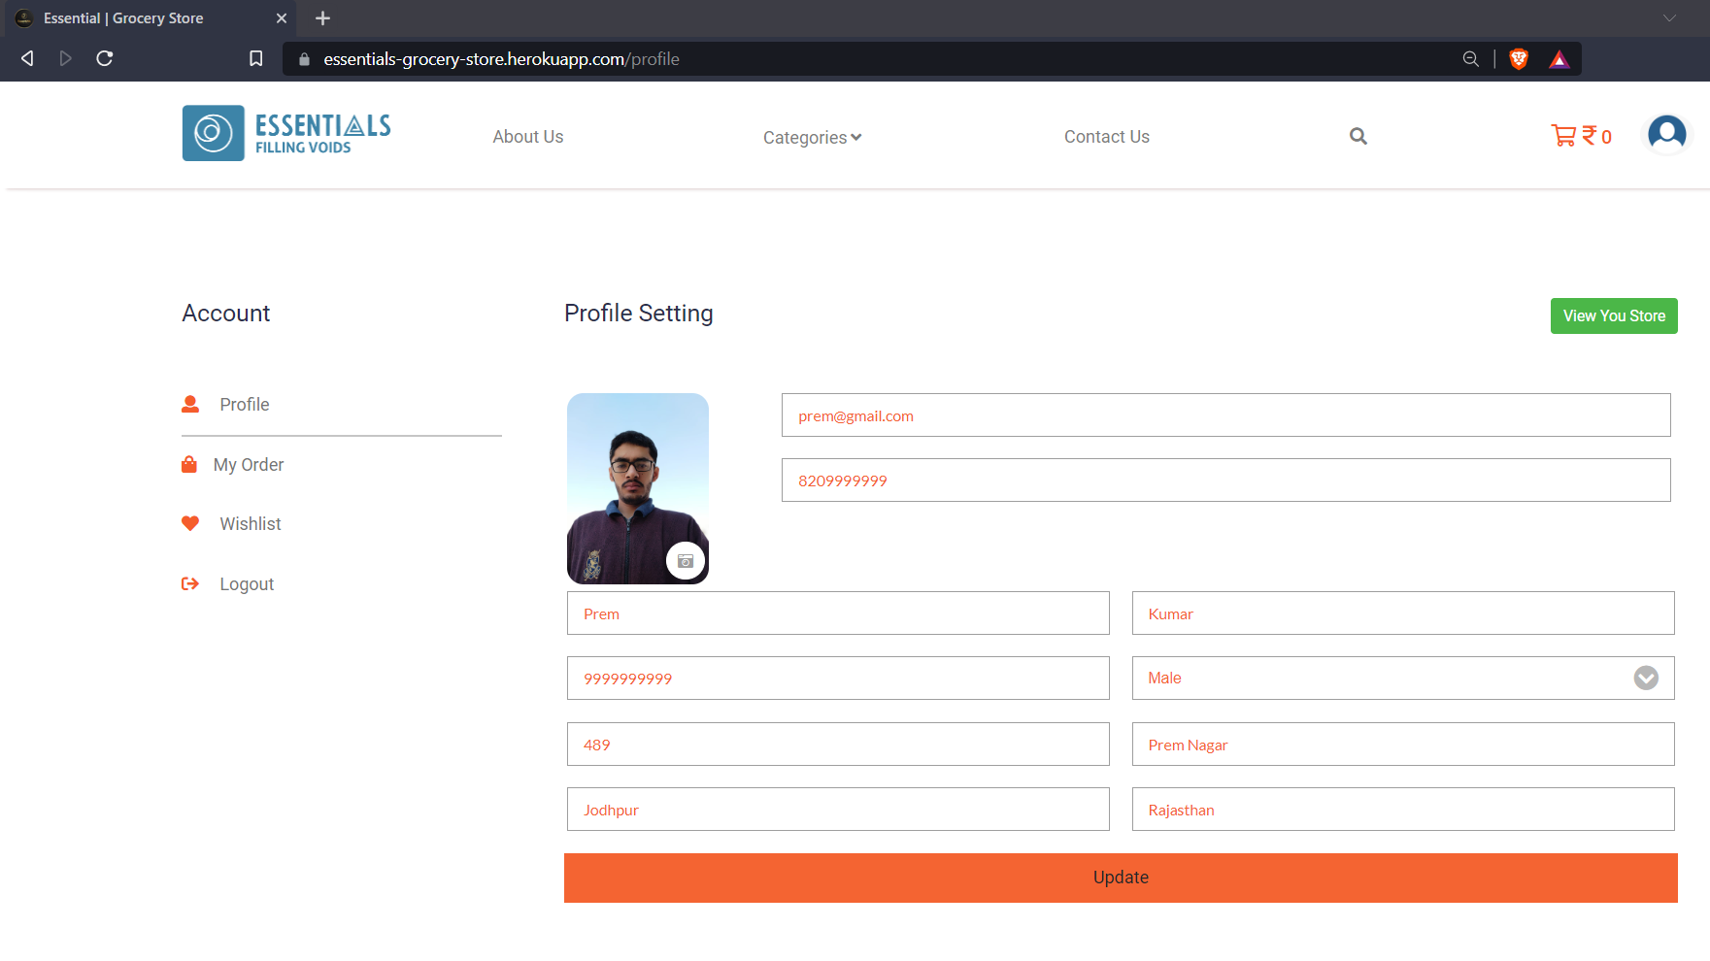Expand the Categories dropdown menu
The width and height of the screenshot is (1710, 961).
[812, 137]
